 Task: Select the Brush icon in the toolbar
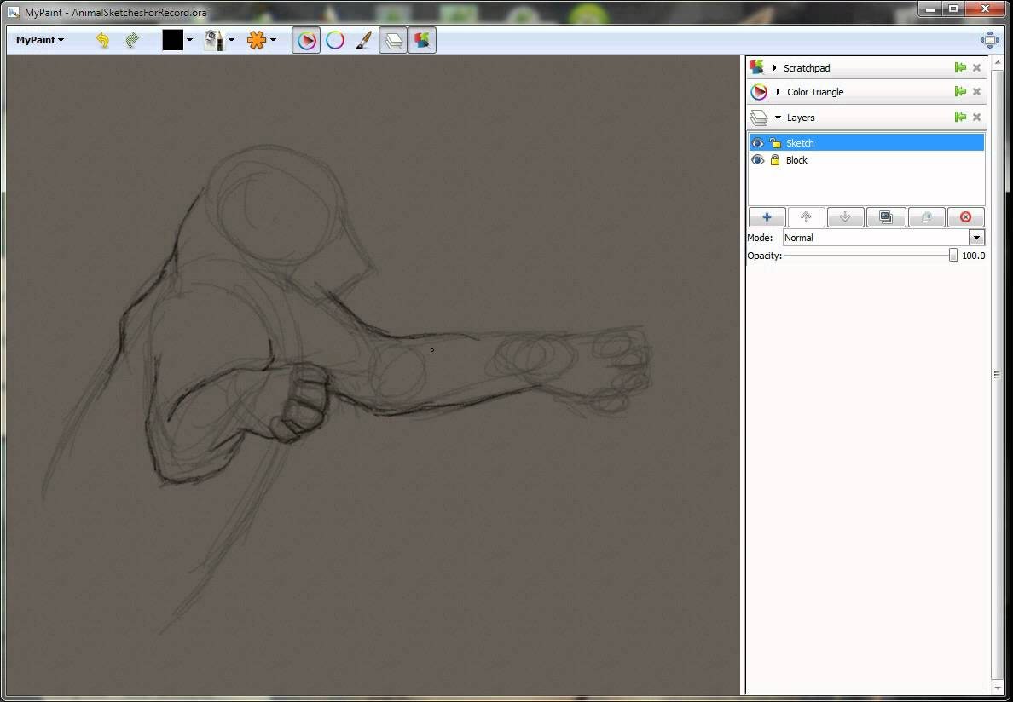click(x=365, y=39)
